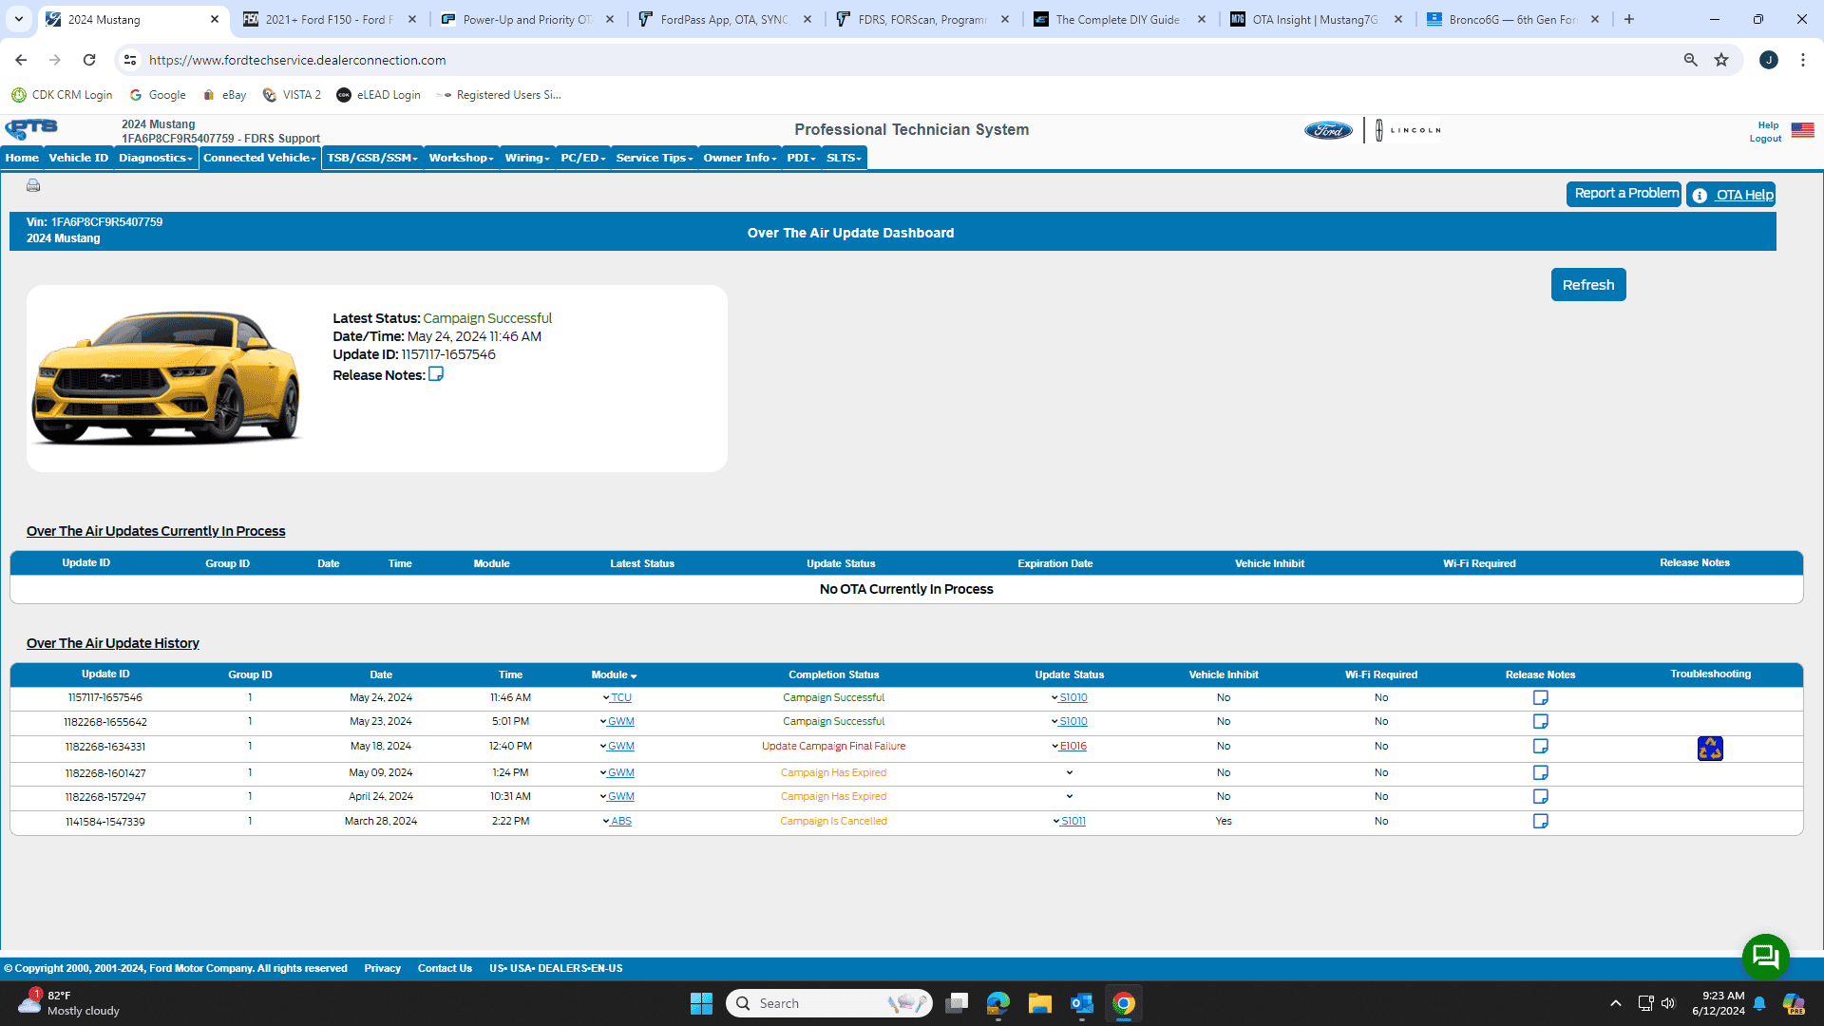This screenshot has width=1824, height=1026.
Task: Open the Home menu item
Action: 22,158
